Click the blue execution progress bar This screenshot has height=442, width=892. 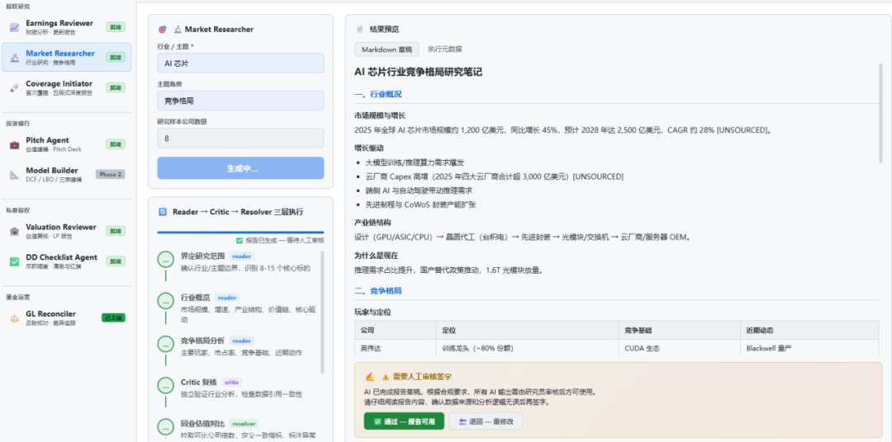click(240, 233)
